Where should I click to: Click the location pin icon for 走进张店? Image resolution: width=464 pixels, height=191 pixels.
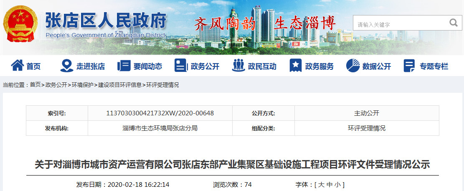click(66, 66)
